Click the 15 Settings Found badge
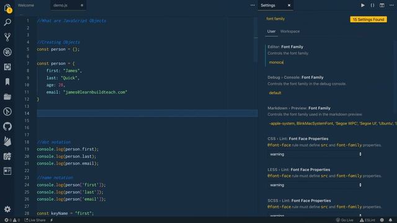397x223 pixels. [368, 19]
